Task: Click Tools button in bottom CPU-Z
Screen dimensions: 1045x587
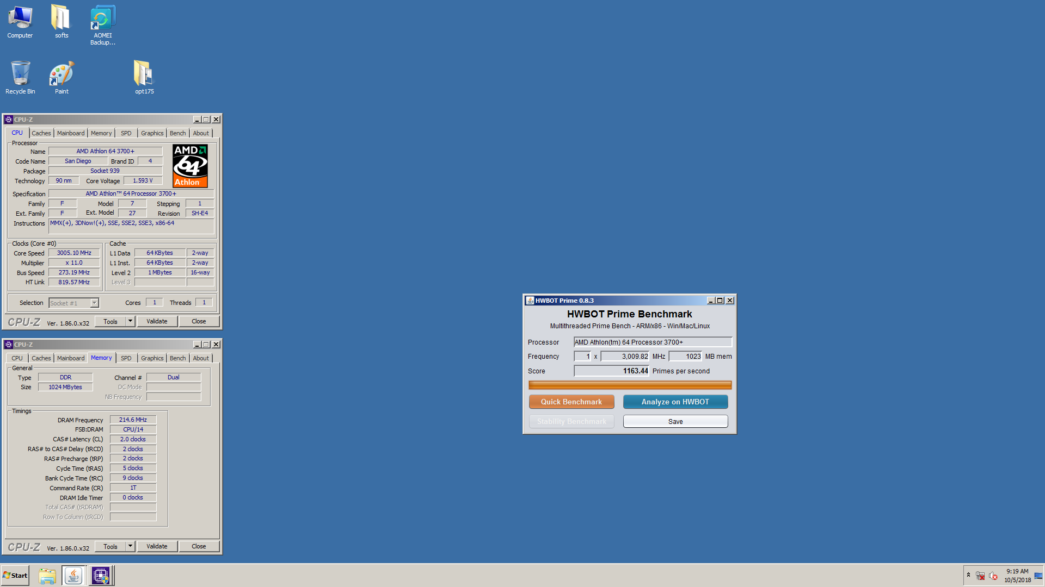Action: [x=110, y=546]
